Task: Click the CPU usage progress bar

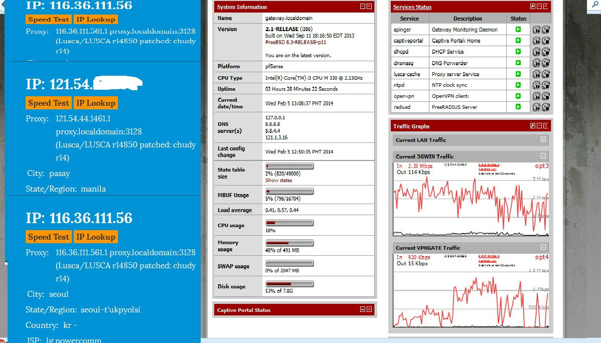Action: tap(290, 223)
